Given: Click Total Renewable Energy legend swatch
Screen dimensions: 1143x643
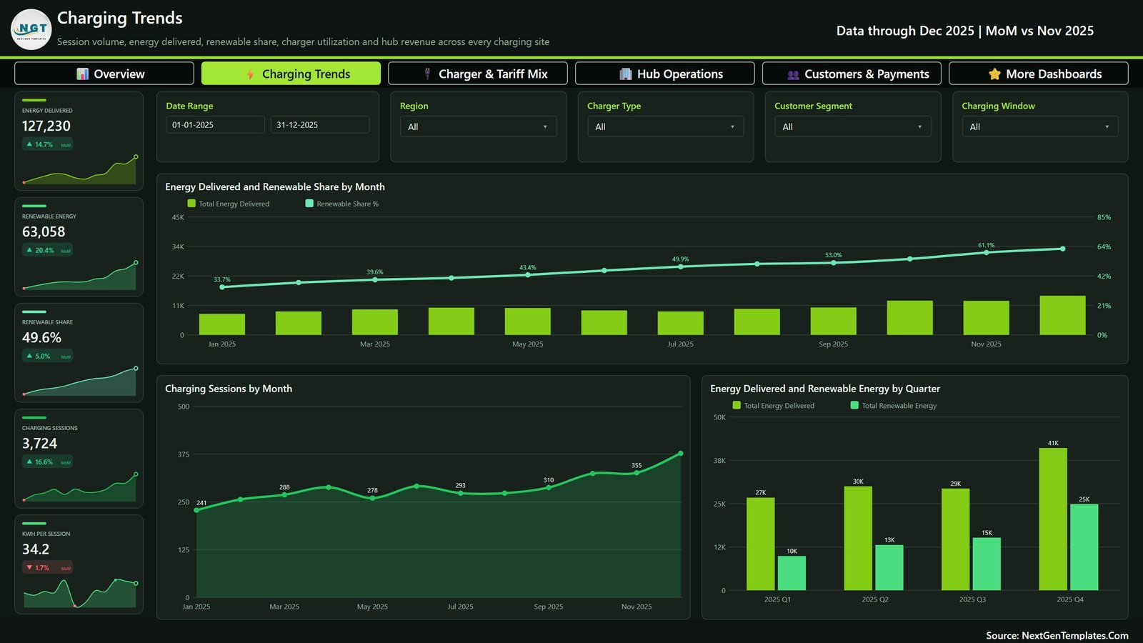Looking at the screenshot, I should coord(854,405).
